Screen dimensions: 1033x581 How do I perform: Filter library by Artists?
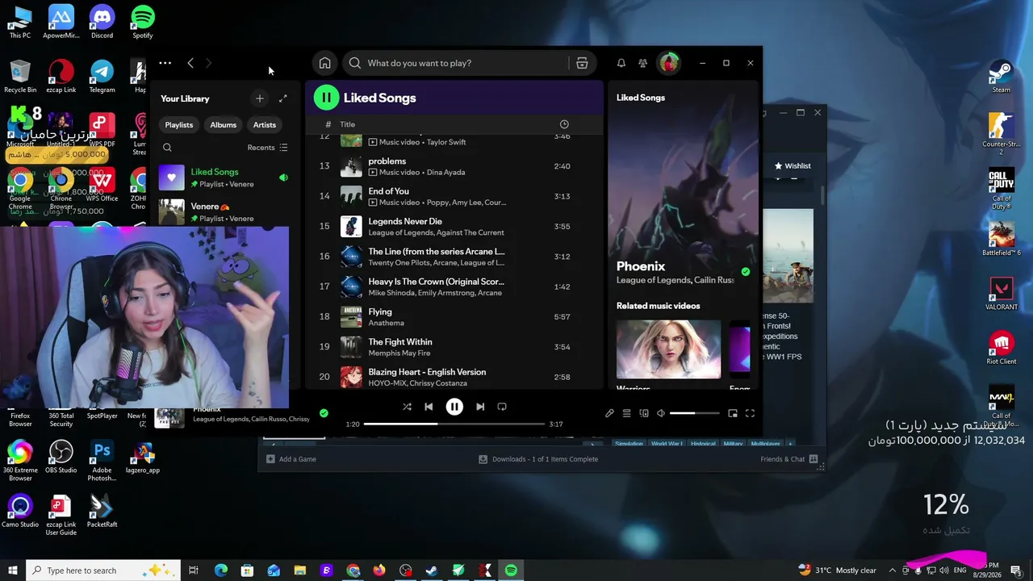[x=265, y=125]
